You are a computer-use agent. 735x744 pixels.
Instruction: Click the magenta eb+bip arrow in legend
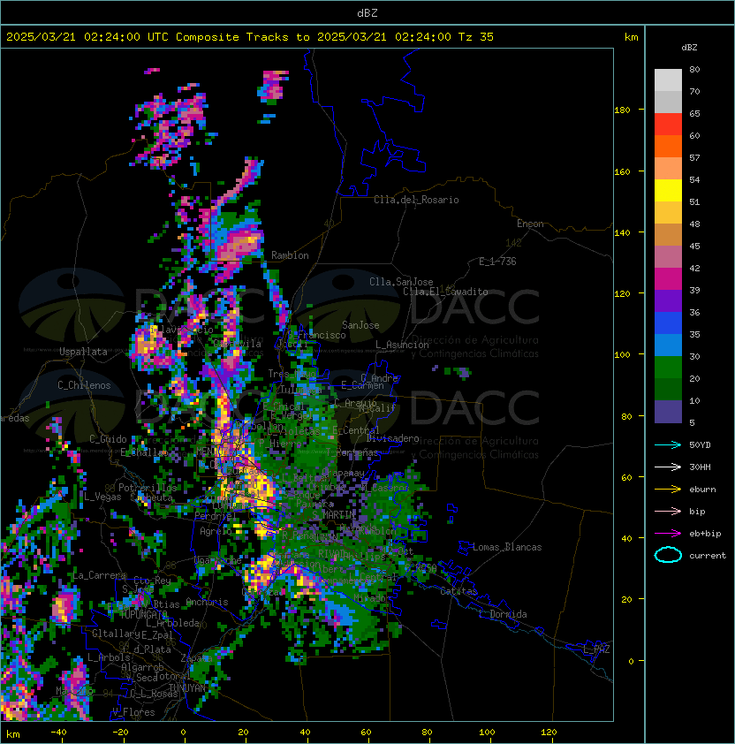tap(668, 534)
